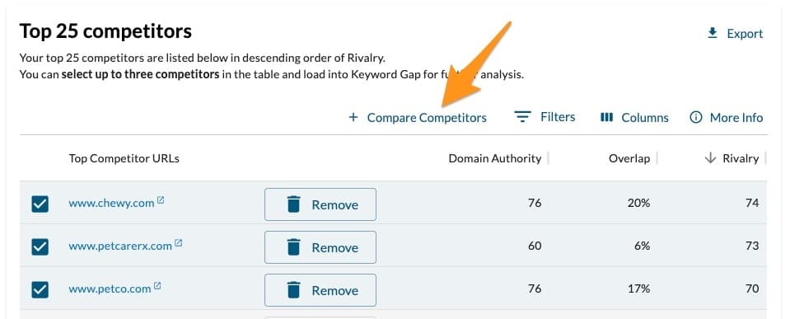790x319 pixels.
Task: Click the Columns bars icon
Action: click(x=606, y=117)
